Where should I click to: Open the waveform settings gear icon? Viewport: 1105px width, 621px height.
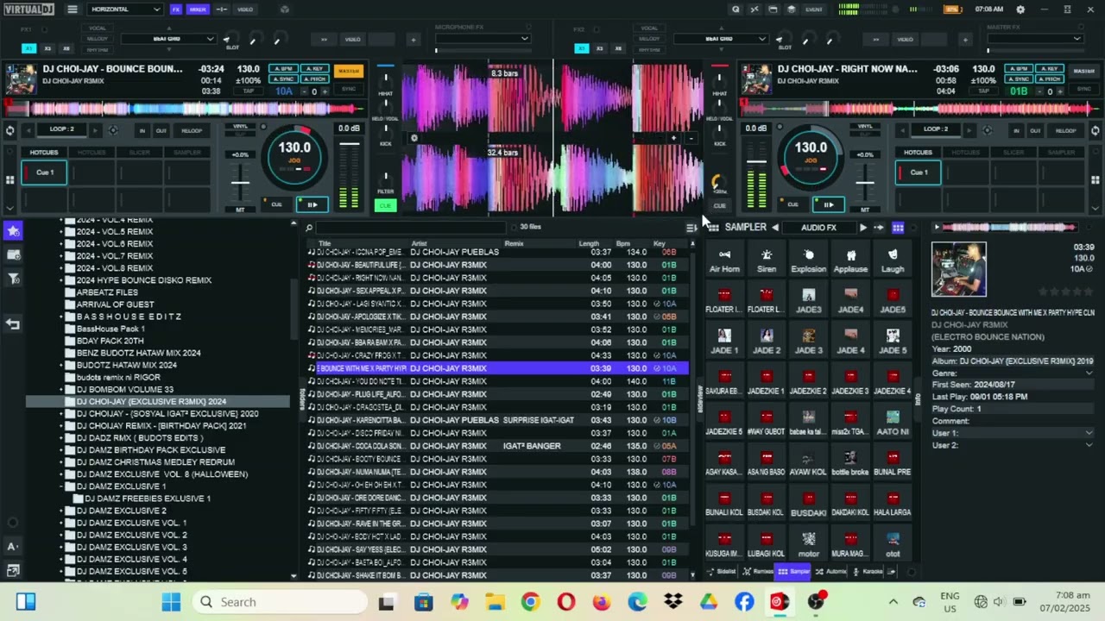414,138
